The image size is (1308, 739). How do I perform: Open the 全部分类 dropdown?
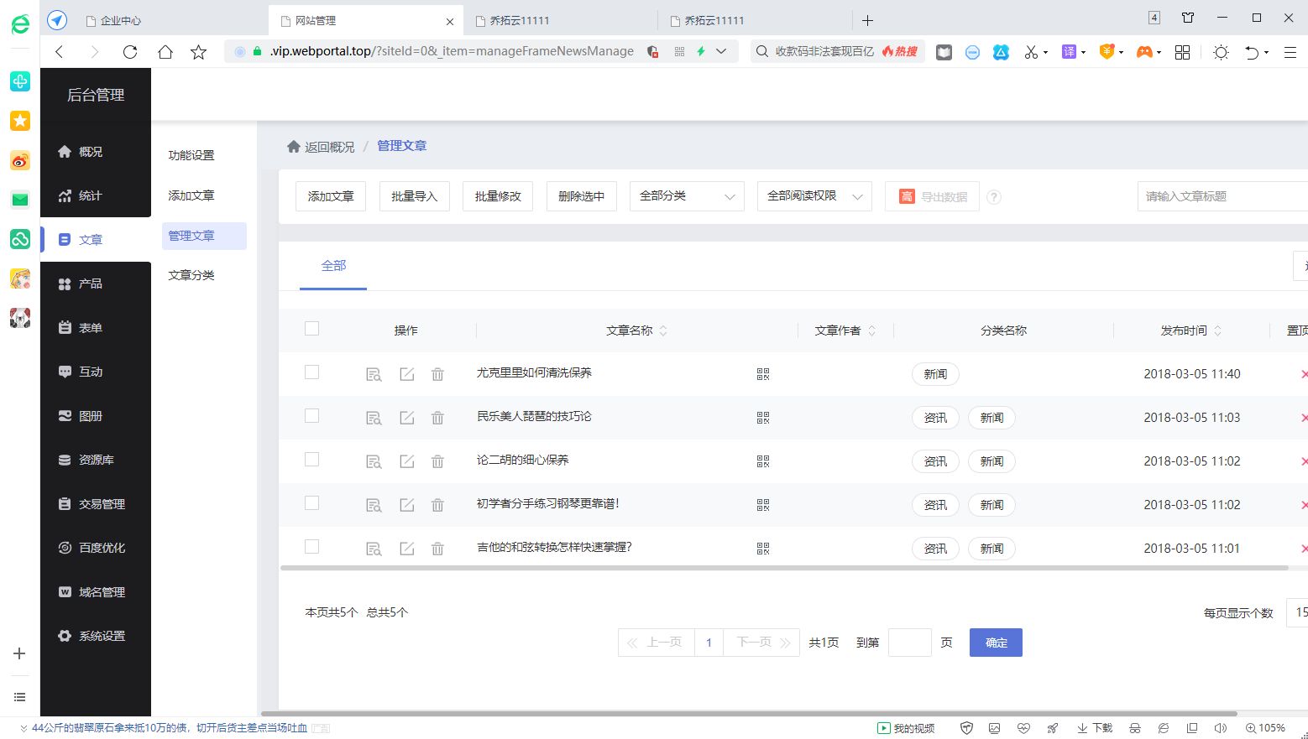coord(686,195)
